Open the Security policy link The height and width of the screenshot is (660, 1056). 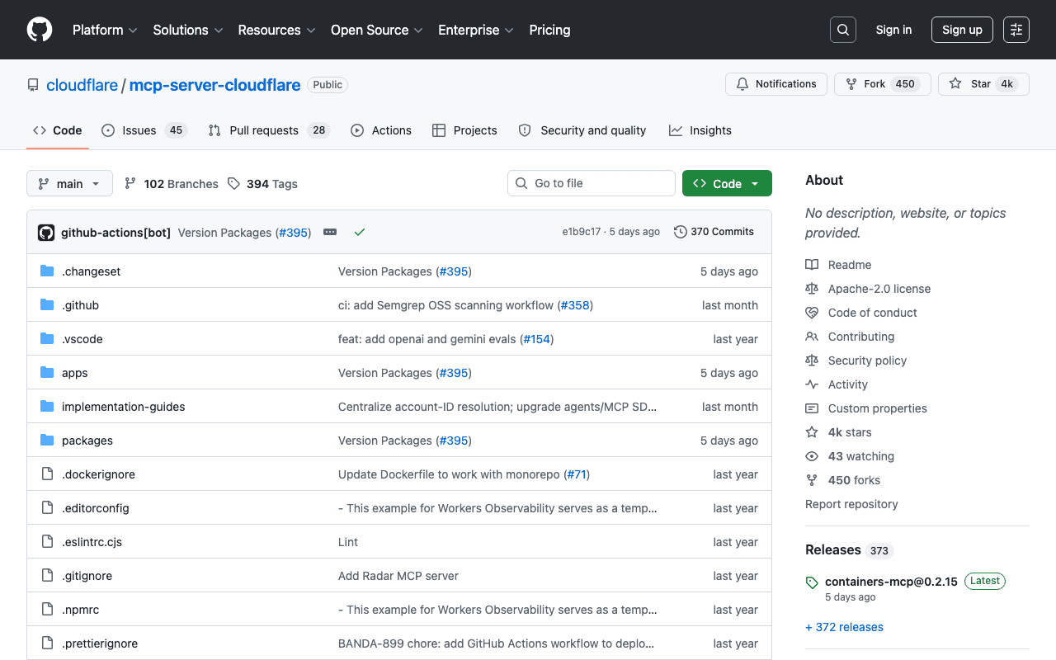pos(867,361)
